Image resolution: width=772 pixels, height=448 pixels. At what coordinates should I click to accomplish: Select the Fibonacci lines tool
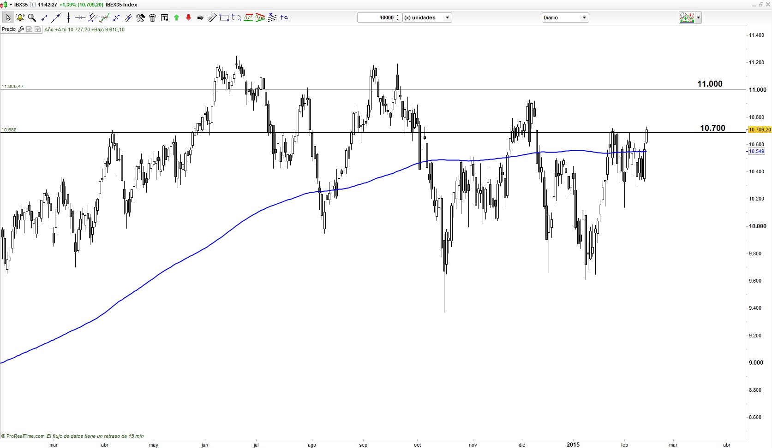272,18
